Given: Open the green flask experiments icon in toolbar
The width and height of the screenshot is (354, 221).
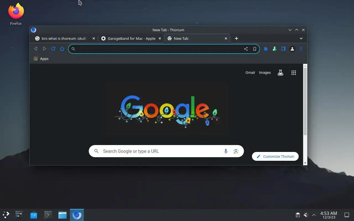Looking at the screenshot, I should click(274, 49).
